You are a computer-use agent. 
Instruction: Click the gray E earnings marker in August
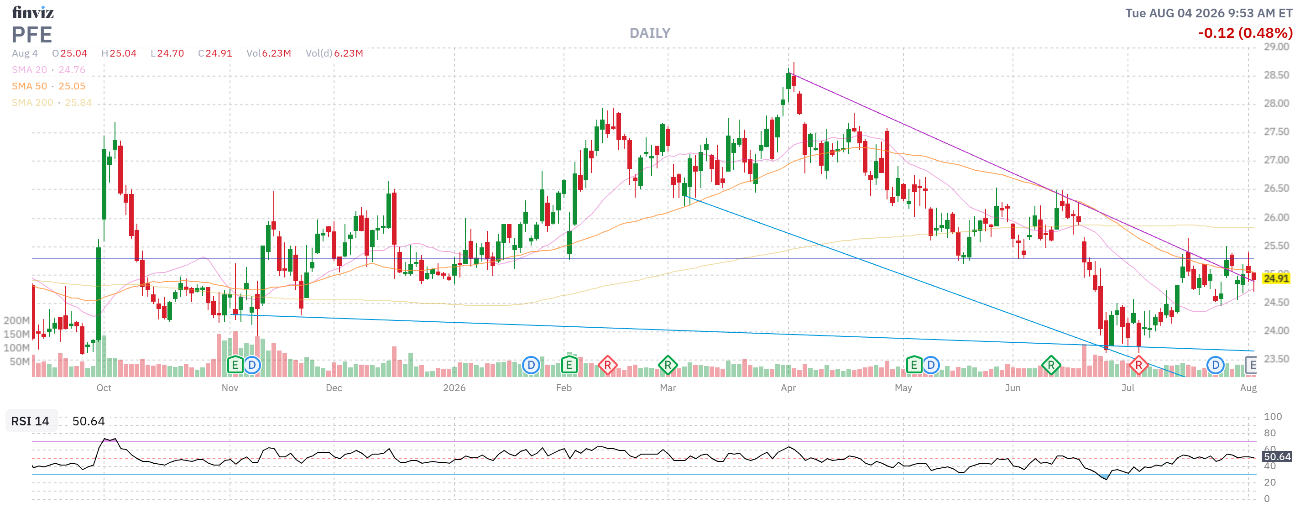click(x=1251, y=365)
